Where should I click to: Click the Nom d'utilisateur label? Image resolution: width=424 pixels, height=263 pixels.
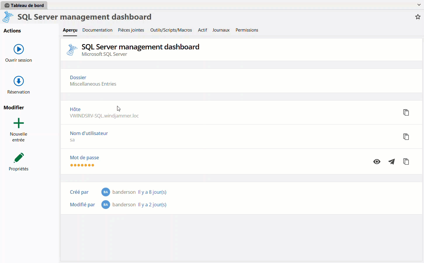[89, 133]
